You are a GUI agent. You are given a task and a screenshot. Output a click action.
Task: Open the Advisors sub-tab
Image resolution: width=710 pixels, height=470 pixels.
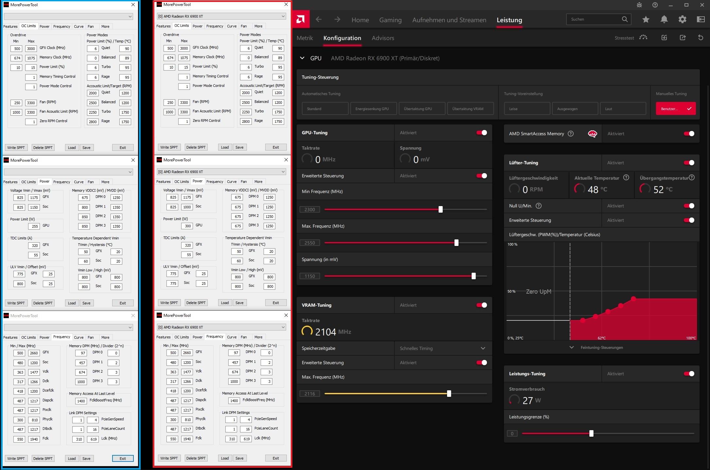(383, 38)
